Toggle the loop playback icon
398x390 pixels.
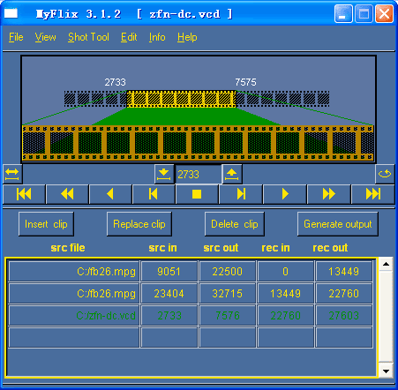point(385,174)
